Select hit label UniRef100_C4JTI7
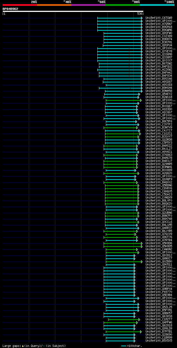 coord(159,131)
